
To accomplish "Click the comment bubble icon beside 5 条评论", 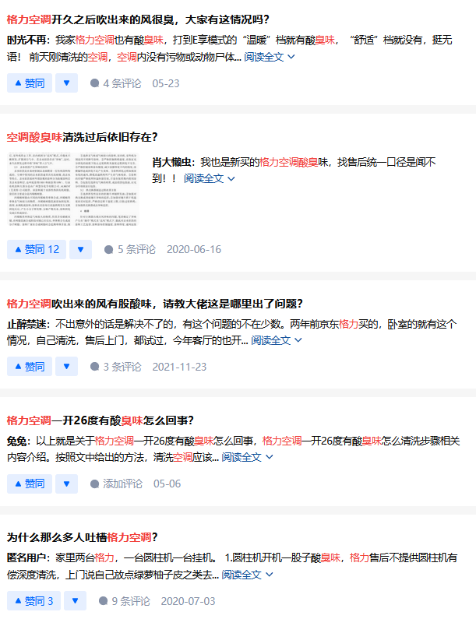I will [x=108, y=250].
